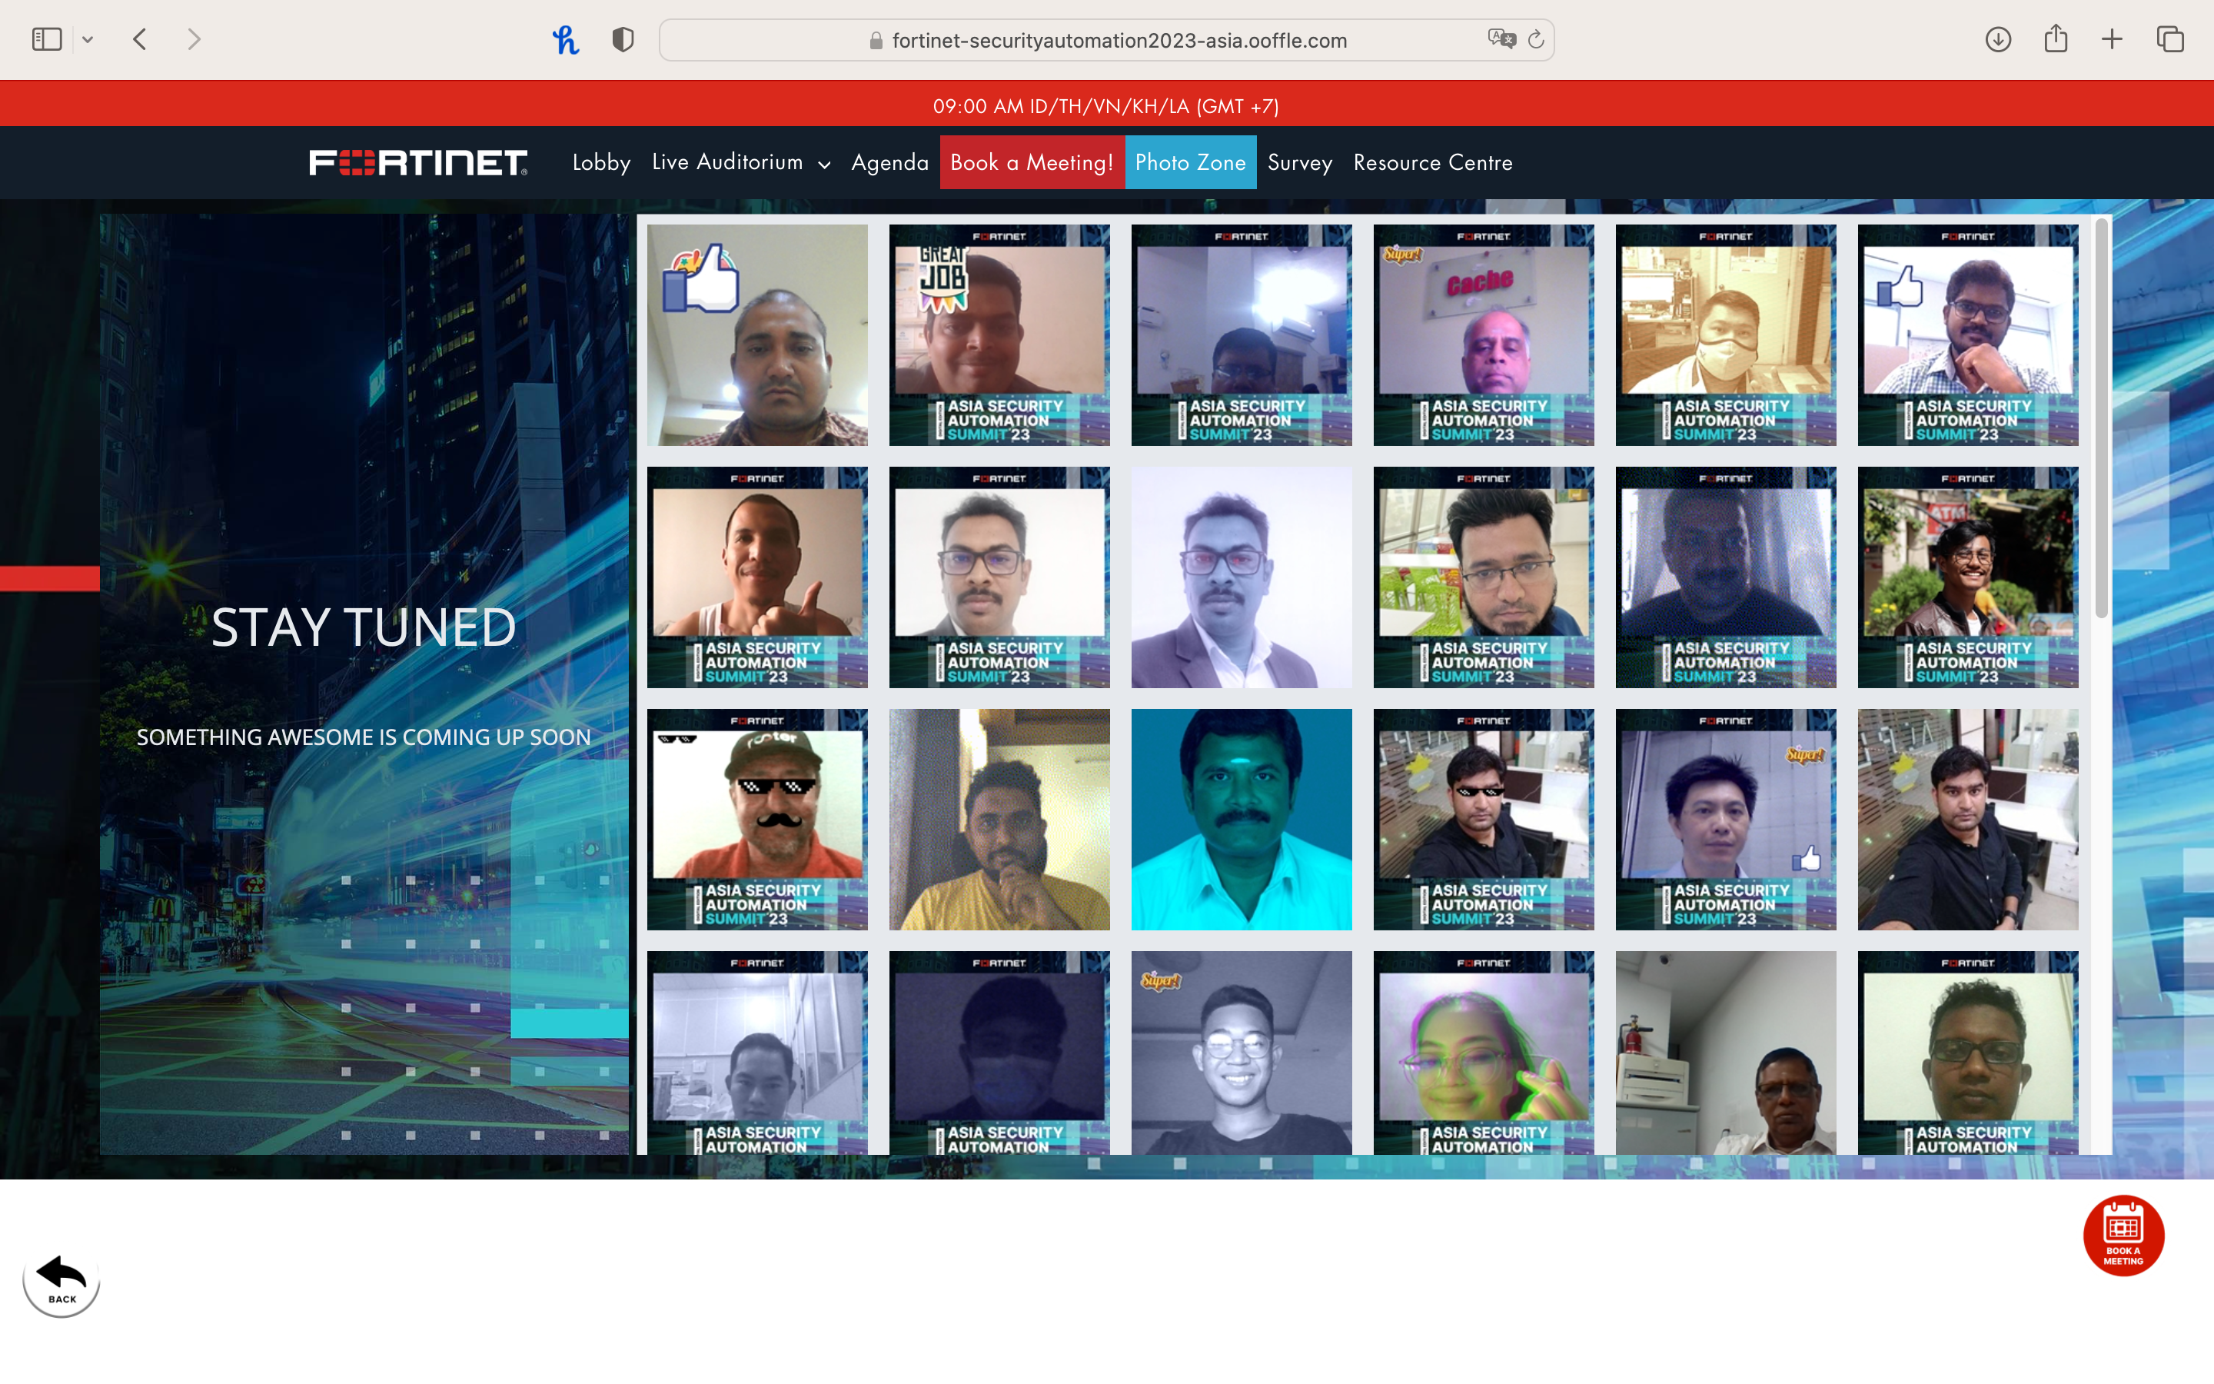Select the address bar URL field
Screen dimensions: 2214x1384
click(1107, 40)
